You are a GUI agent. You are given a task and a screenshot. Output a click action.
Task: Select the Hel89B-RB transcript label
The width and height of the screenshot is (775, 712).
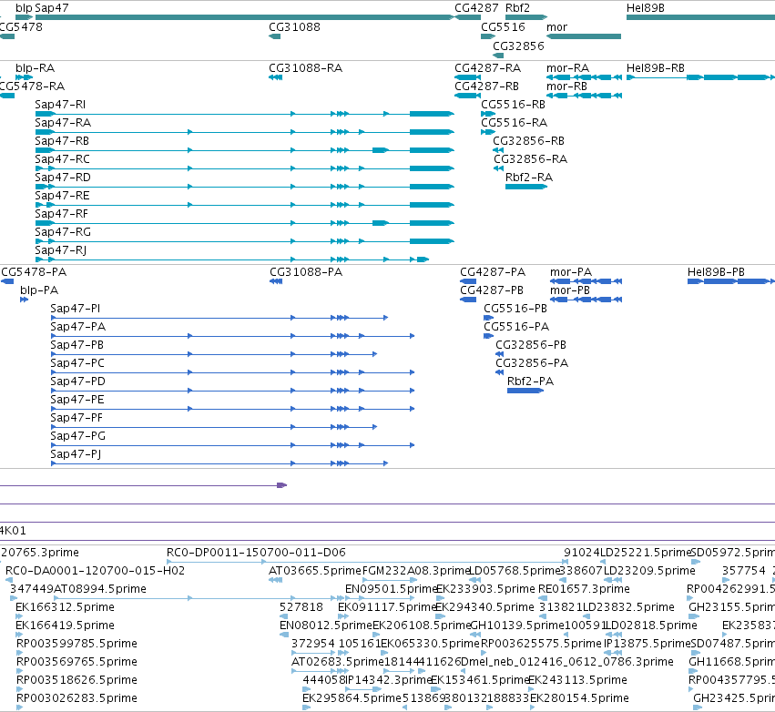tap(656, 68)
